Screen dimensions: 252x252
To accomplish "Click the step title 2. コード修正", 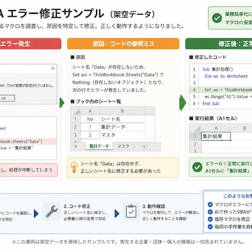I will click(77, 206).
